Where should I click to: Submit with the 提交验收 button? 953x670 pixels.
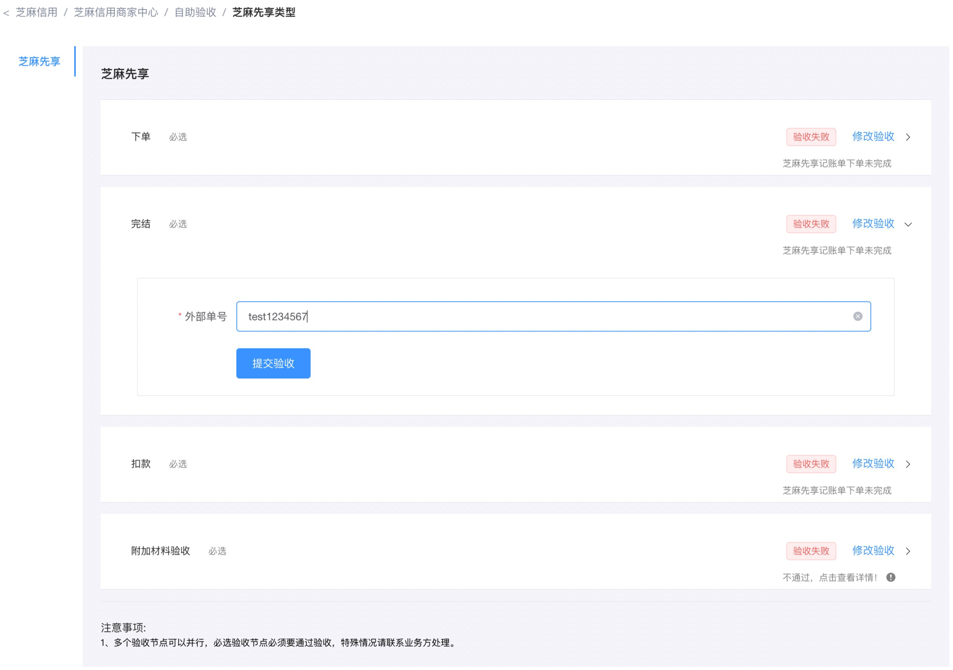tap(274, 363)
